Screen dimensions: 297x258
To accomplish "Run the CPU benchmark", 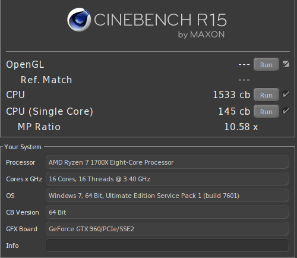I will [266, 95].
